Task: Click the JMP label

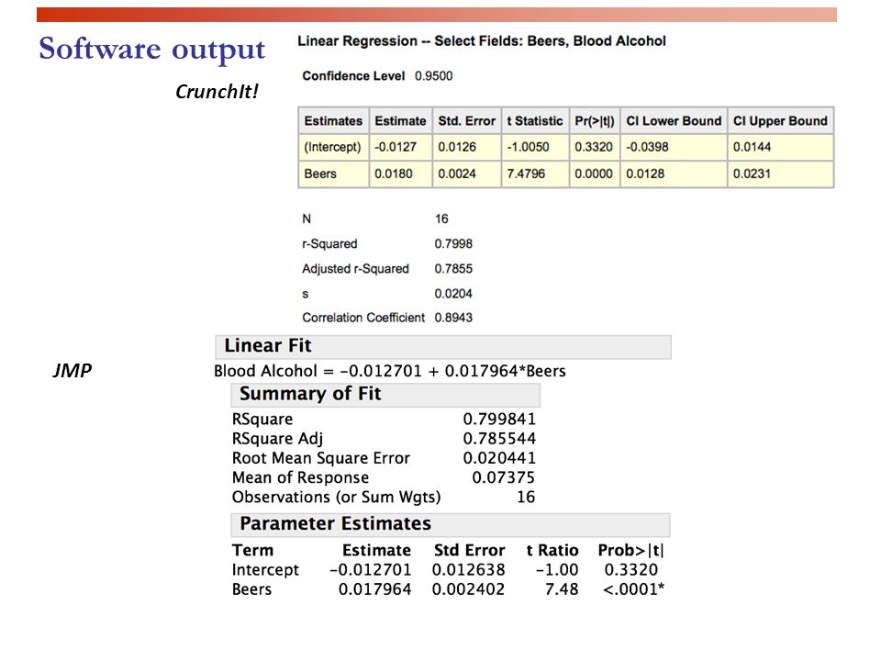Action: pyautogui.click(x=72, y=370)
